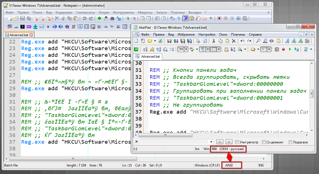Enable Сл.целиком checkbox
The width and height of the screenshot is (319, 174).
264,142
